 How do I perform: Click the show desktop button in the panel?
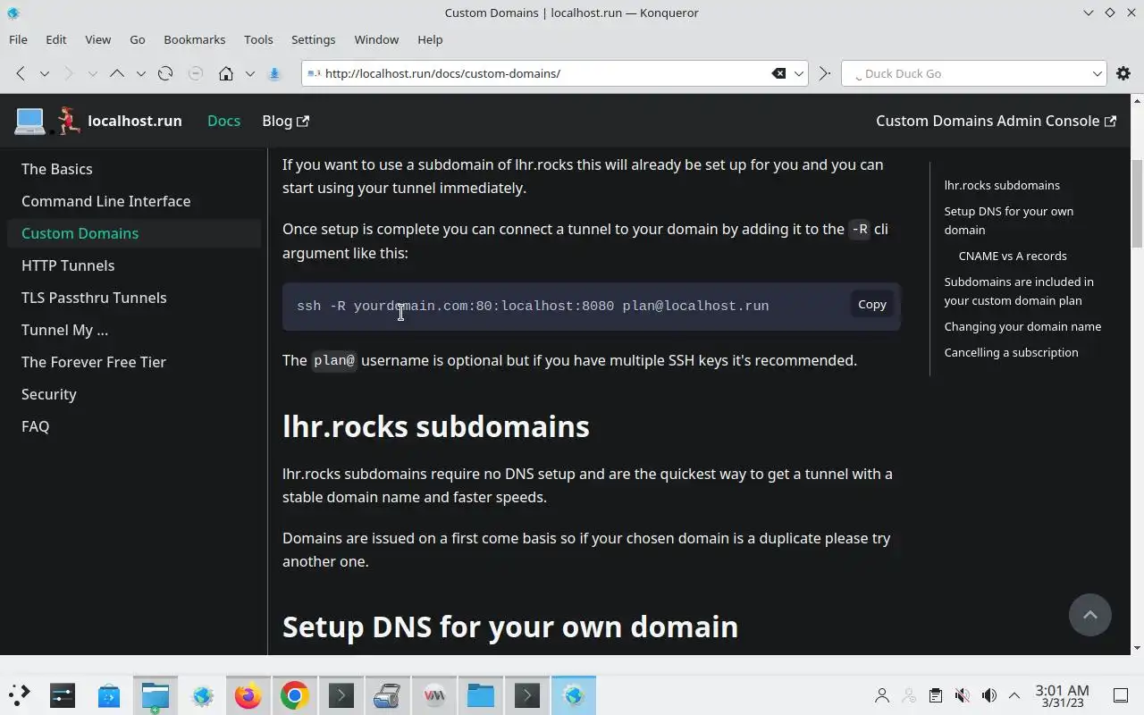pos(1121,695)
